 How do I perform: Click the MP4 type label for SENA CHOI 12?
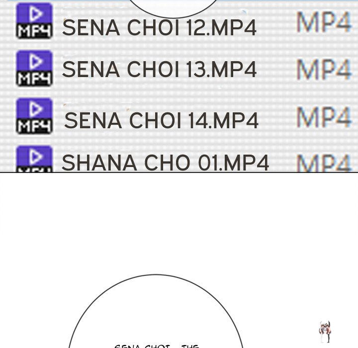(324, 23)
